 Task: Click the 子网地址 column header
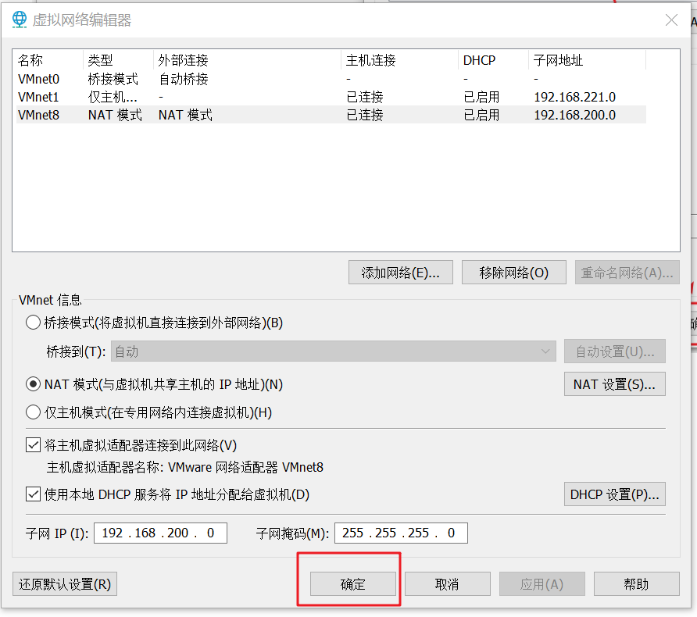[587, 60]
